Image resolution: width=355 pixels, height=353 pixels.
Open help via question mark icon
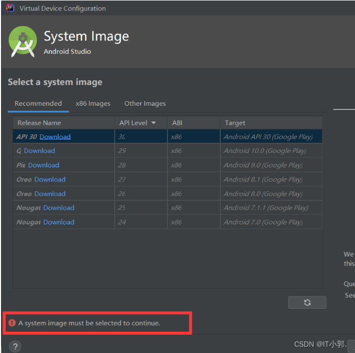point(15,346)
